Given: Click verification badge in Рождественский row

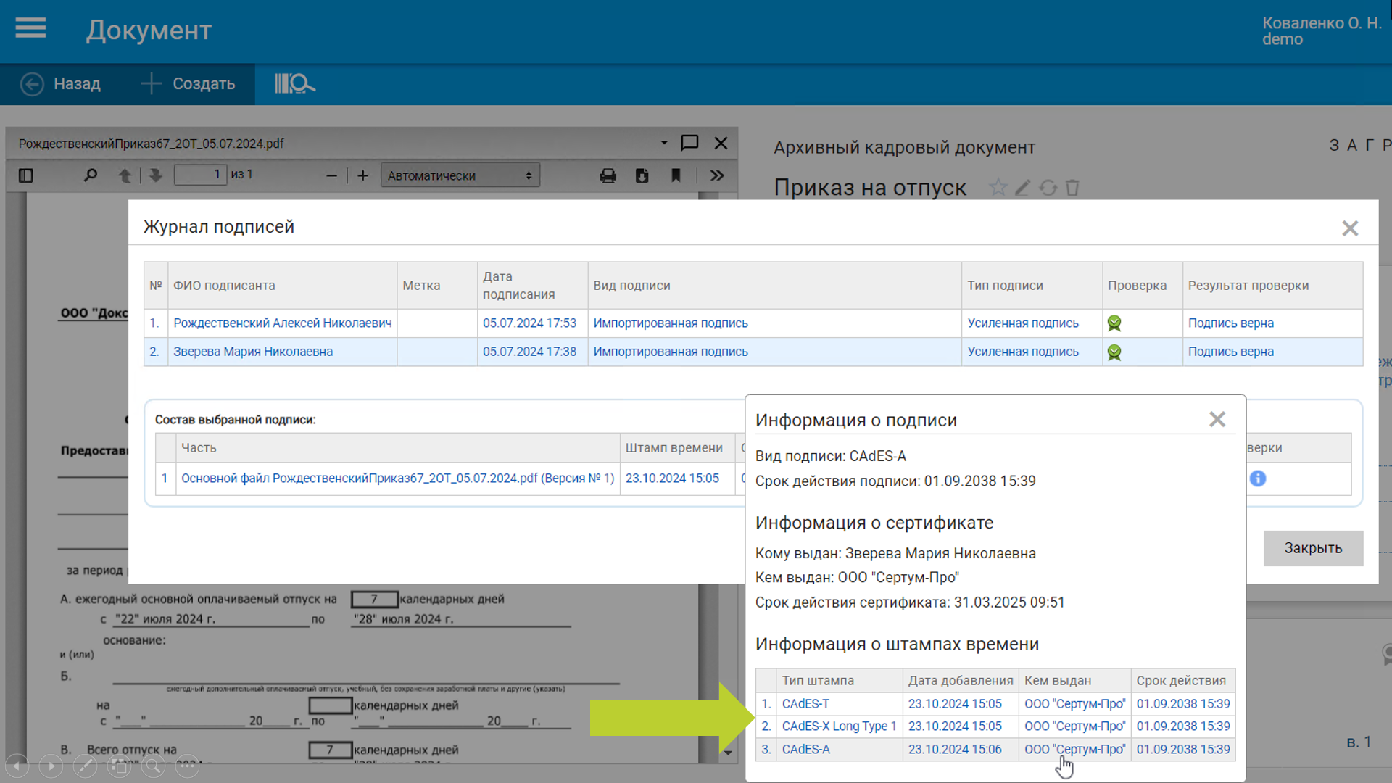Looking at the screenshot, I should [1114, 323].
